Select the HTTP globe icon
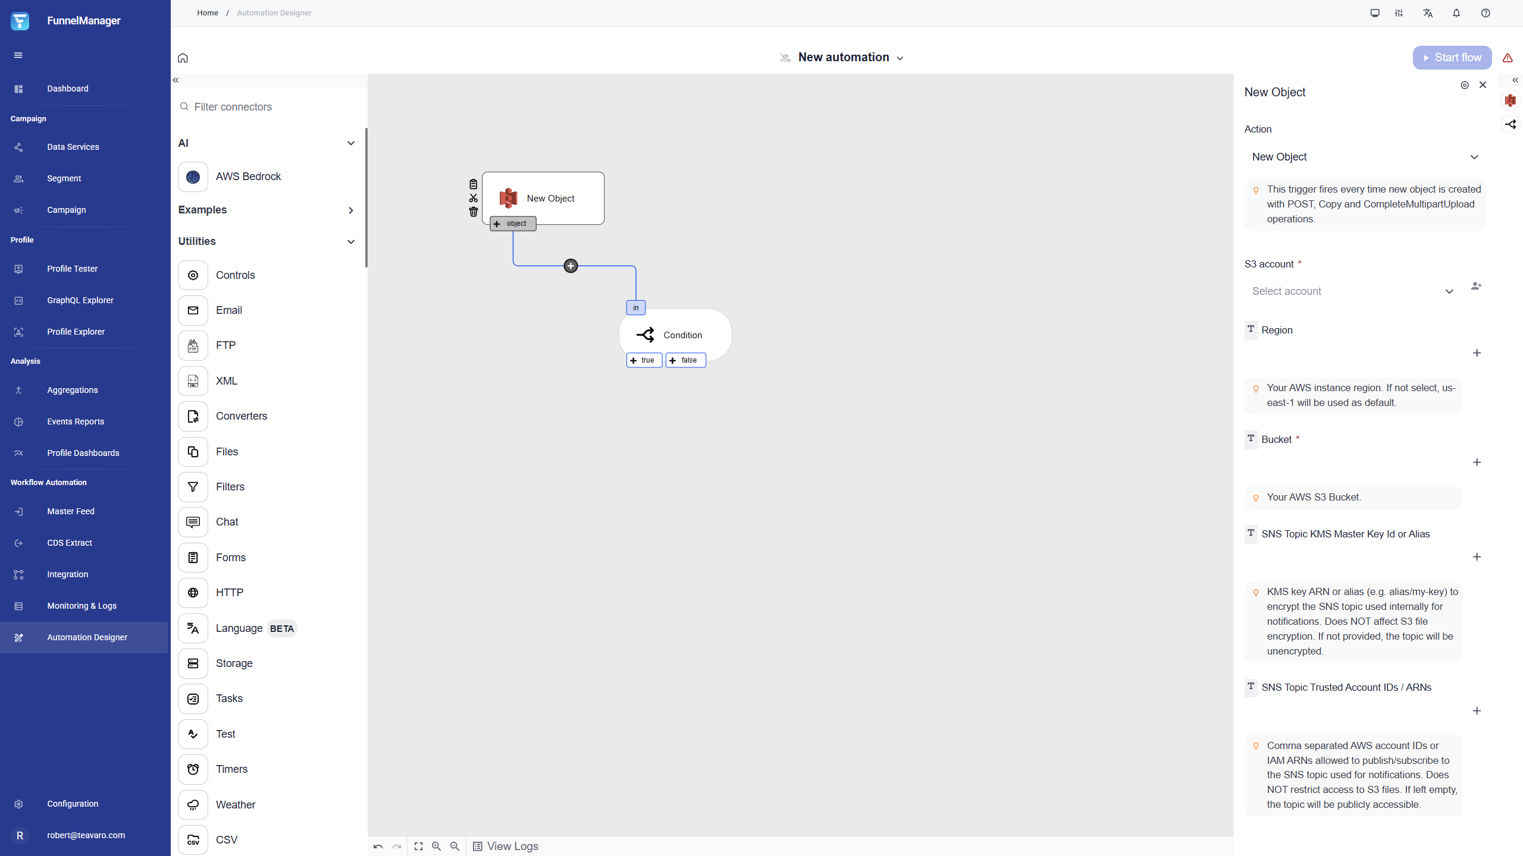This screenshot has width=1523, height=856. (x=193, y=593)
